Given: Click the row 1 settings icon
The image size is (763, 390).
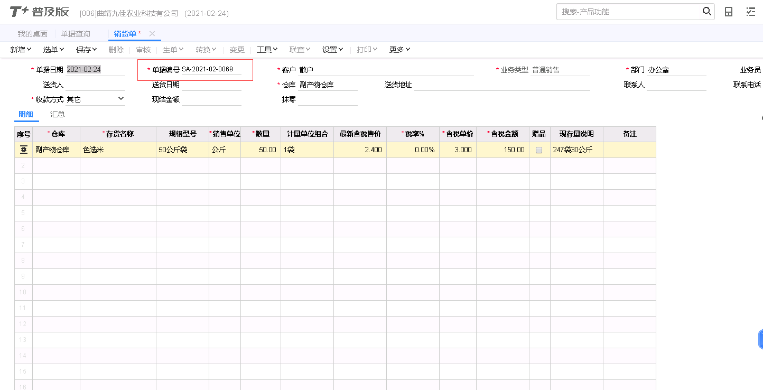Looking at the screenshot, I should click(x=24, y=150).
